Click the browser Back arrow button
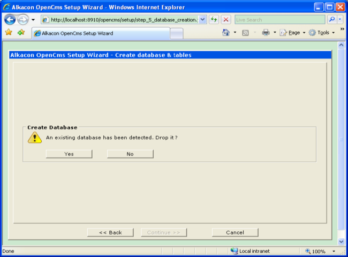The image size is (348, 257). coord(10,20)
